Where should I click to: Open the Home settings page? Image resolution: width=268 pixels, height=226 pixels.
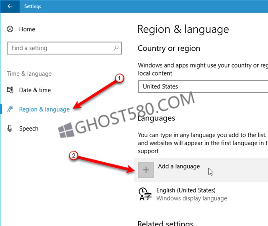pyautogui.click(x=27, y=29)
